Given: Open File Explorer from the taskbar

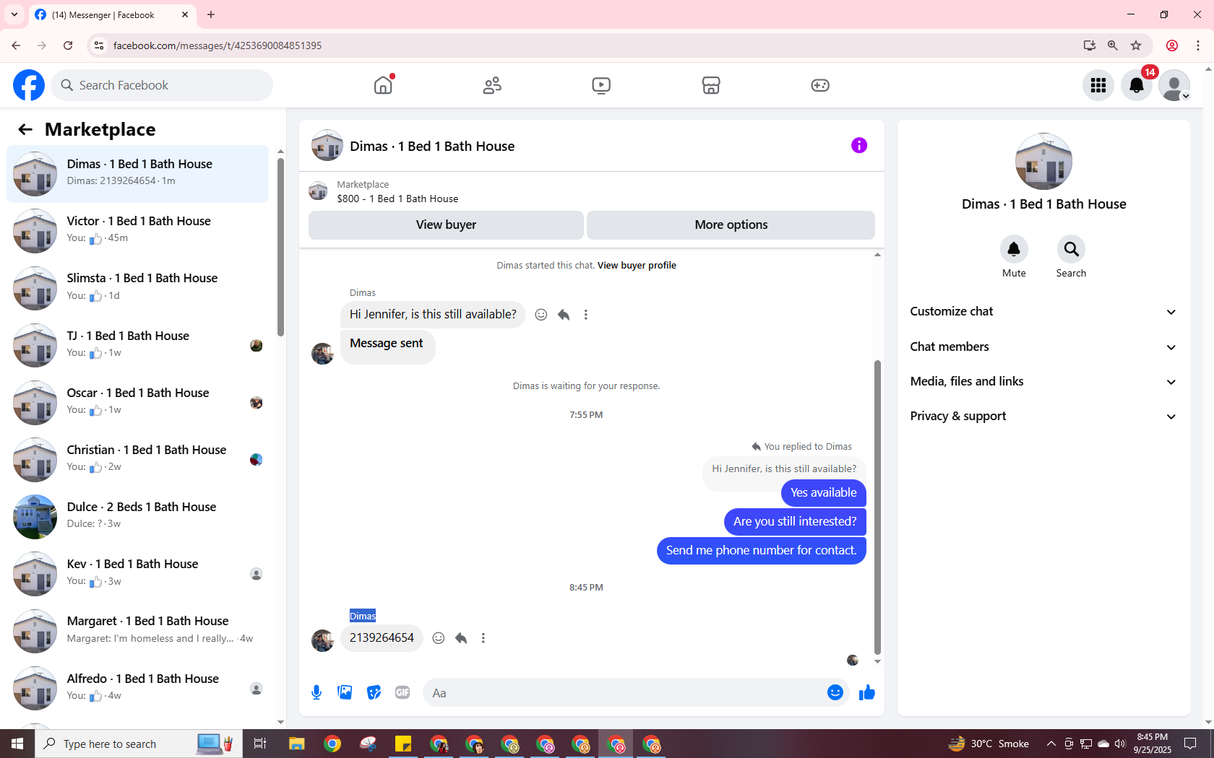Looking at the screenshot, I should (296, 744).
